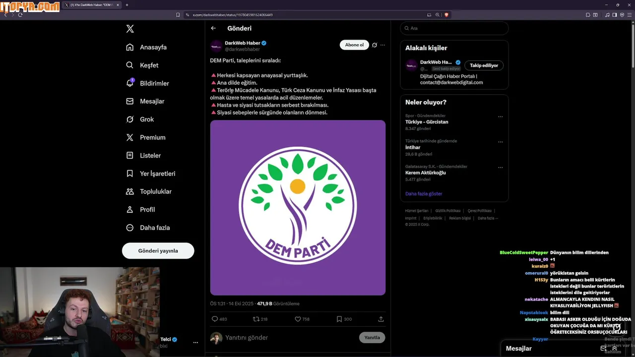Open the Grok icon in sidebar
The width and height of the screenshot is (635, 357).
click(x=129, y=119)
